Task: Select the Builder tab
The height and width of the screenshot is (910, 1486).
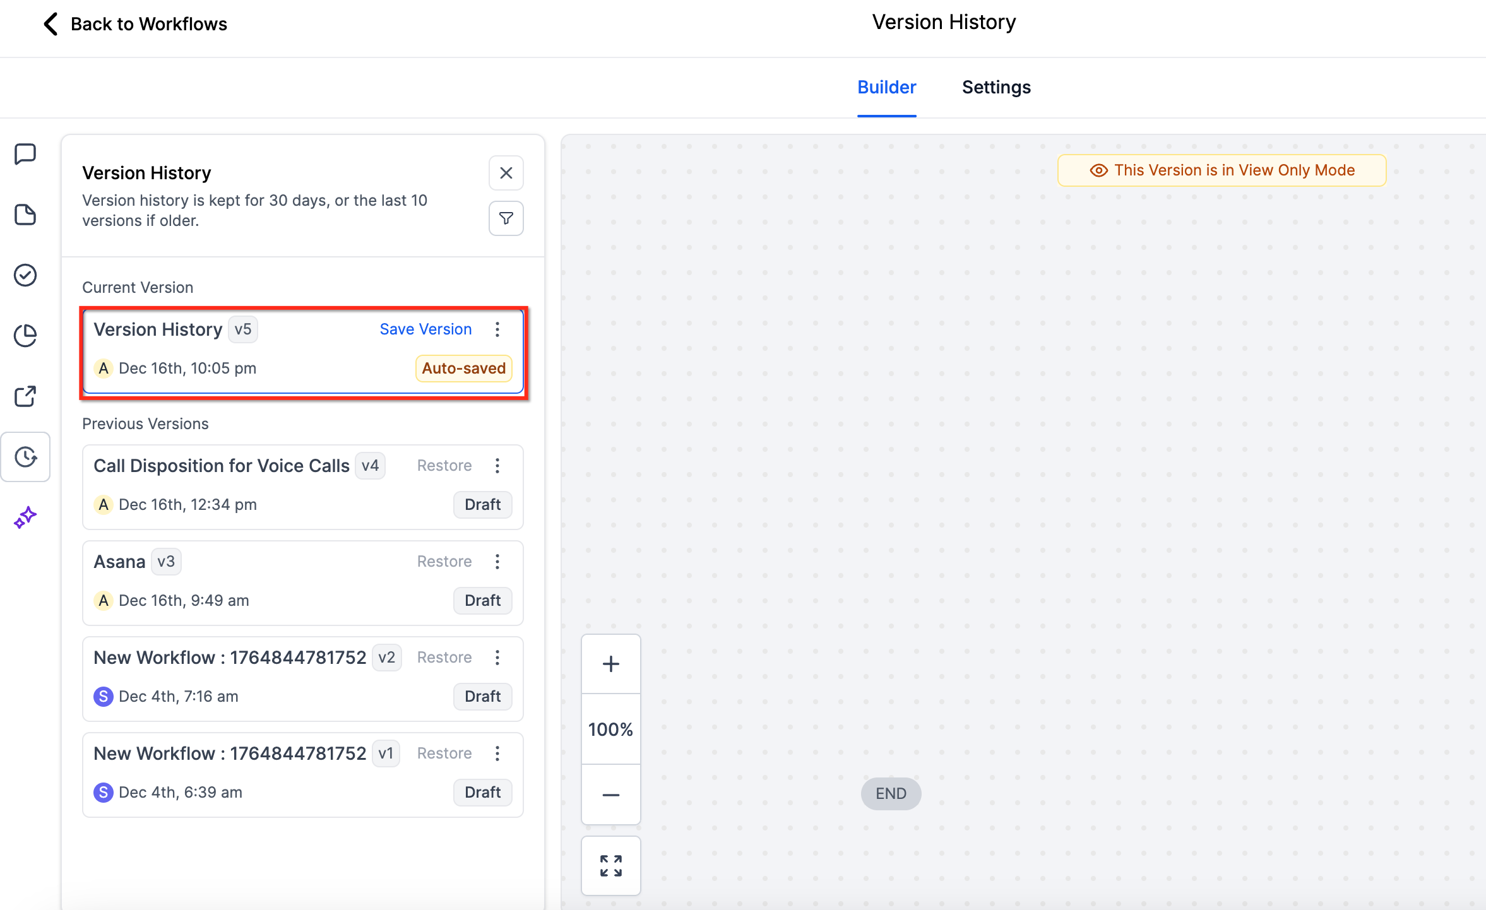Action: tap(886, 87)
